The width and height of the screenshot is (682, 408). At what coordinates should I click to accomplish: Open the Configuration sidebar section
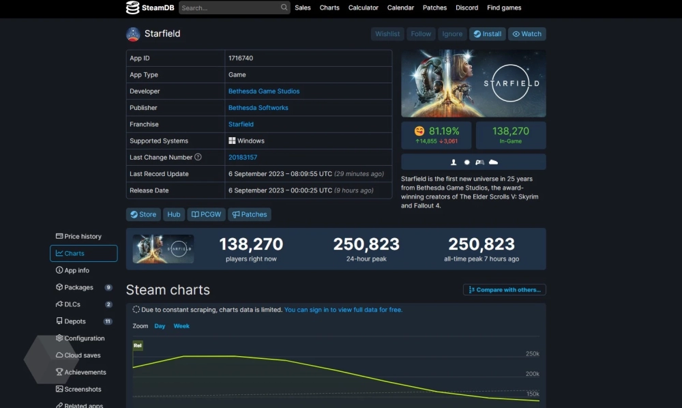click(x=84, y=338)
